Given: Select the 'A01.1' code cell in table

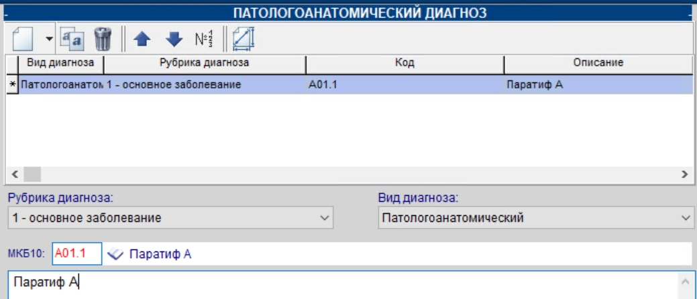Looking at the screenshot, I should 405,85.
